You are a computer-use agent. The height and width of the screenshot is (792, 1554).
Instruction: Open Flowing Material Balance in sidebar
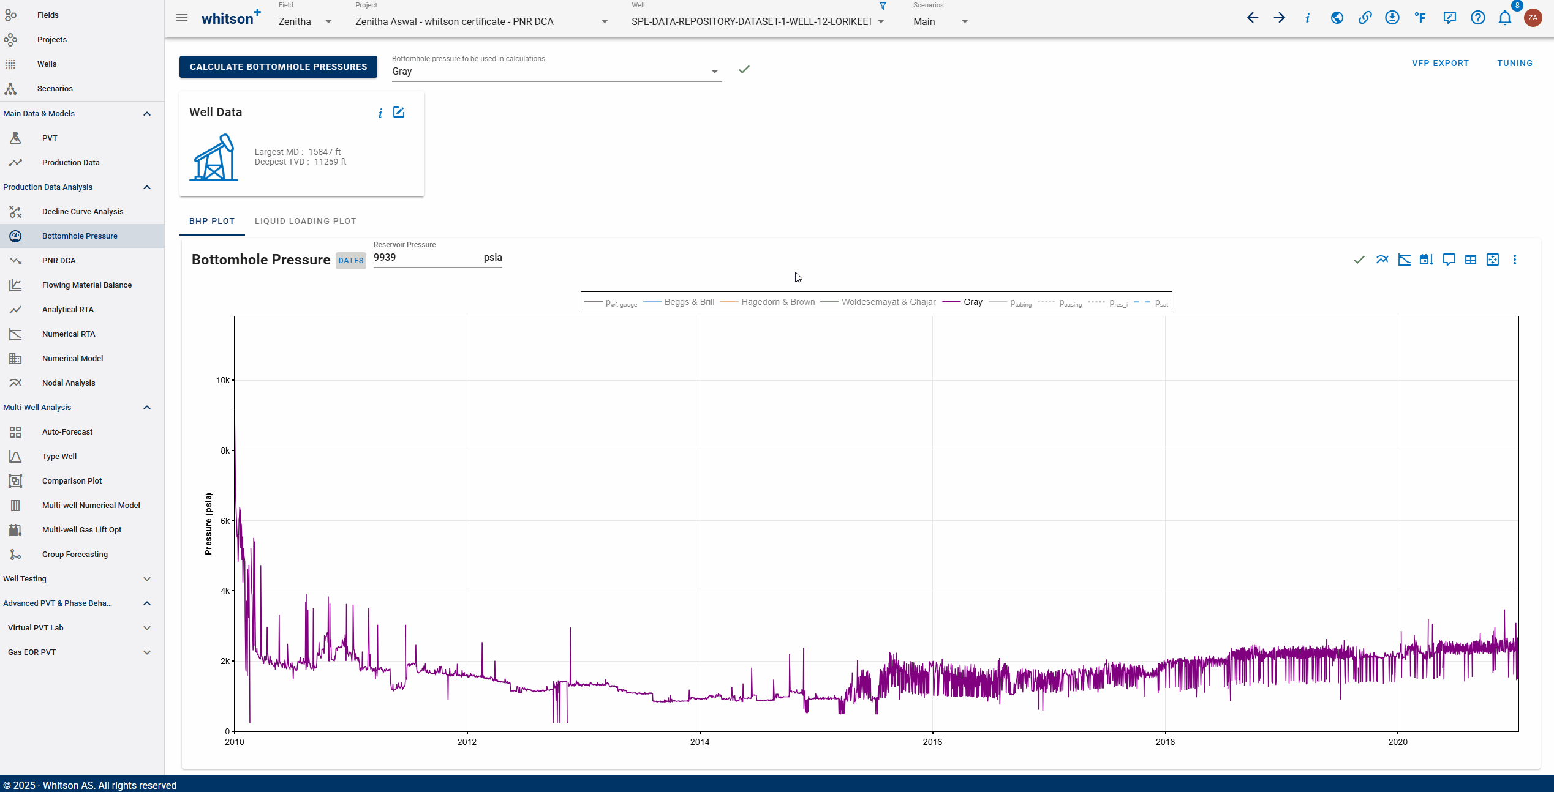point(82,285)
